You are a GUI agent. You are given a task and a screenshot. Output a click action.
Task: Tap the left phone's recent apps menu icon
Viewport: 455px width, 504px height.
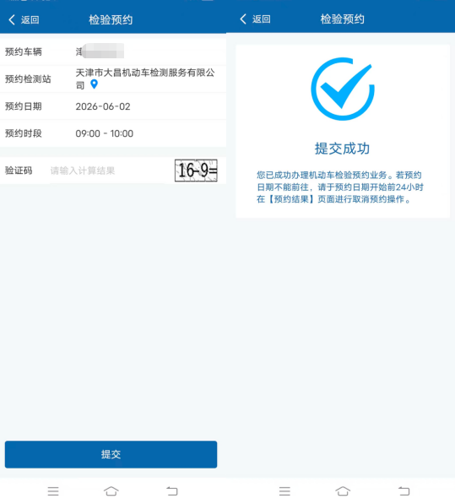53,490
